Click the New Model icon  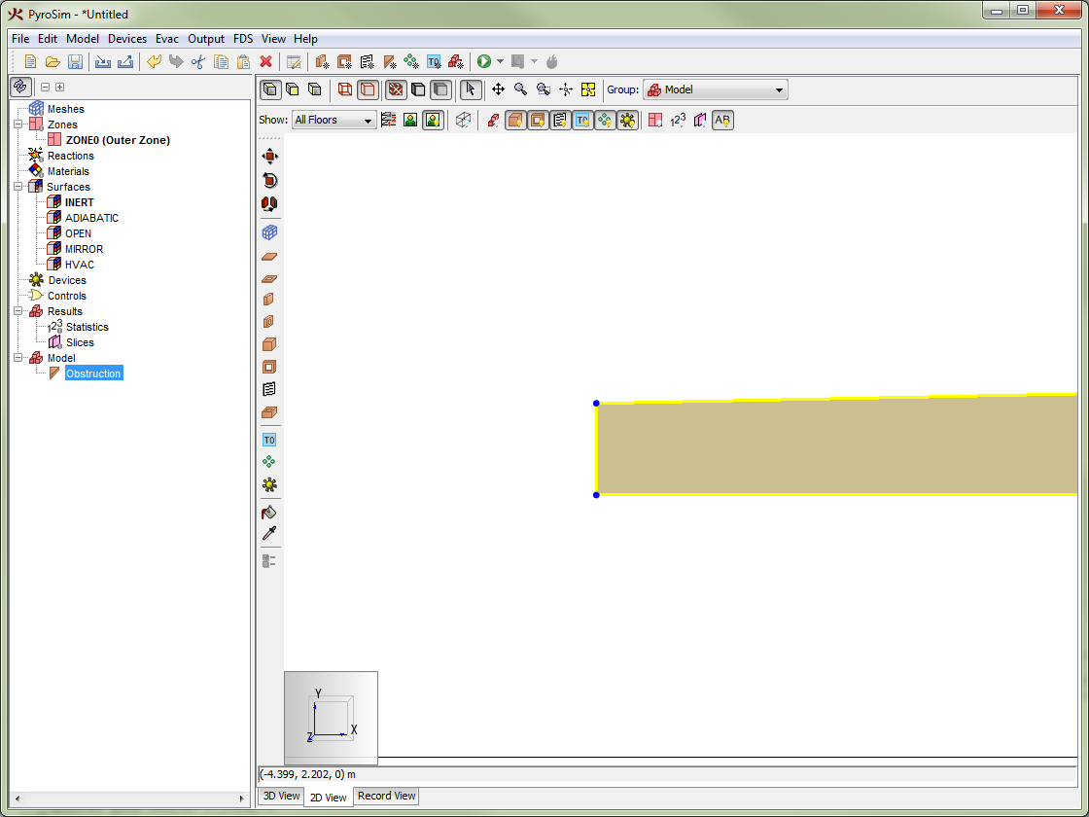(30, 62)
